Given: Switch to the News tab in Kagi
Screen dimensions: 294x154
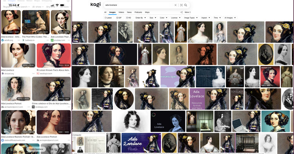Looking at the screenshot, I should 129,13.
